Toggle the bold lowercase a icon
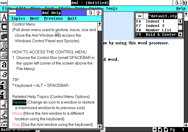The height and width of the screenshot is (132, 188). 4,65
